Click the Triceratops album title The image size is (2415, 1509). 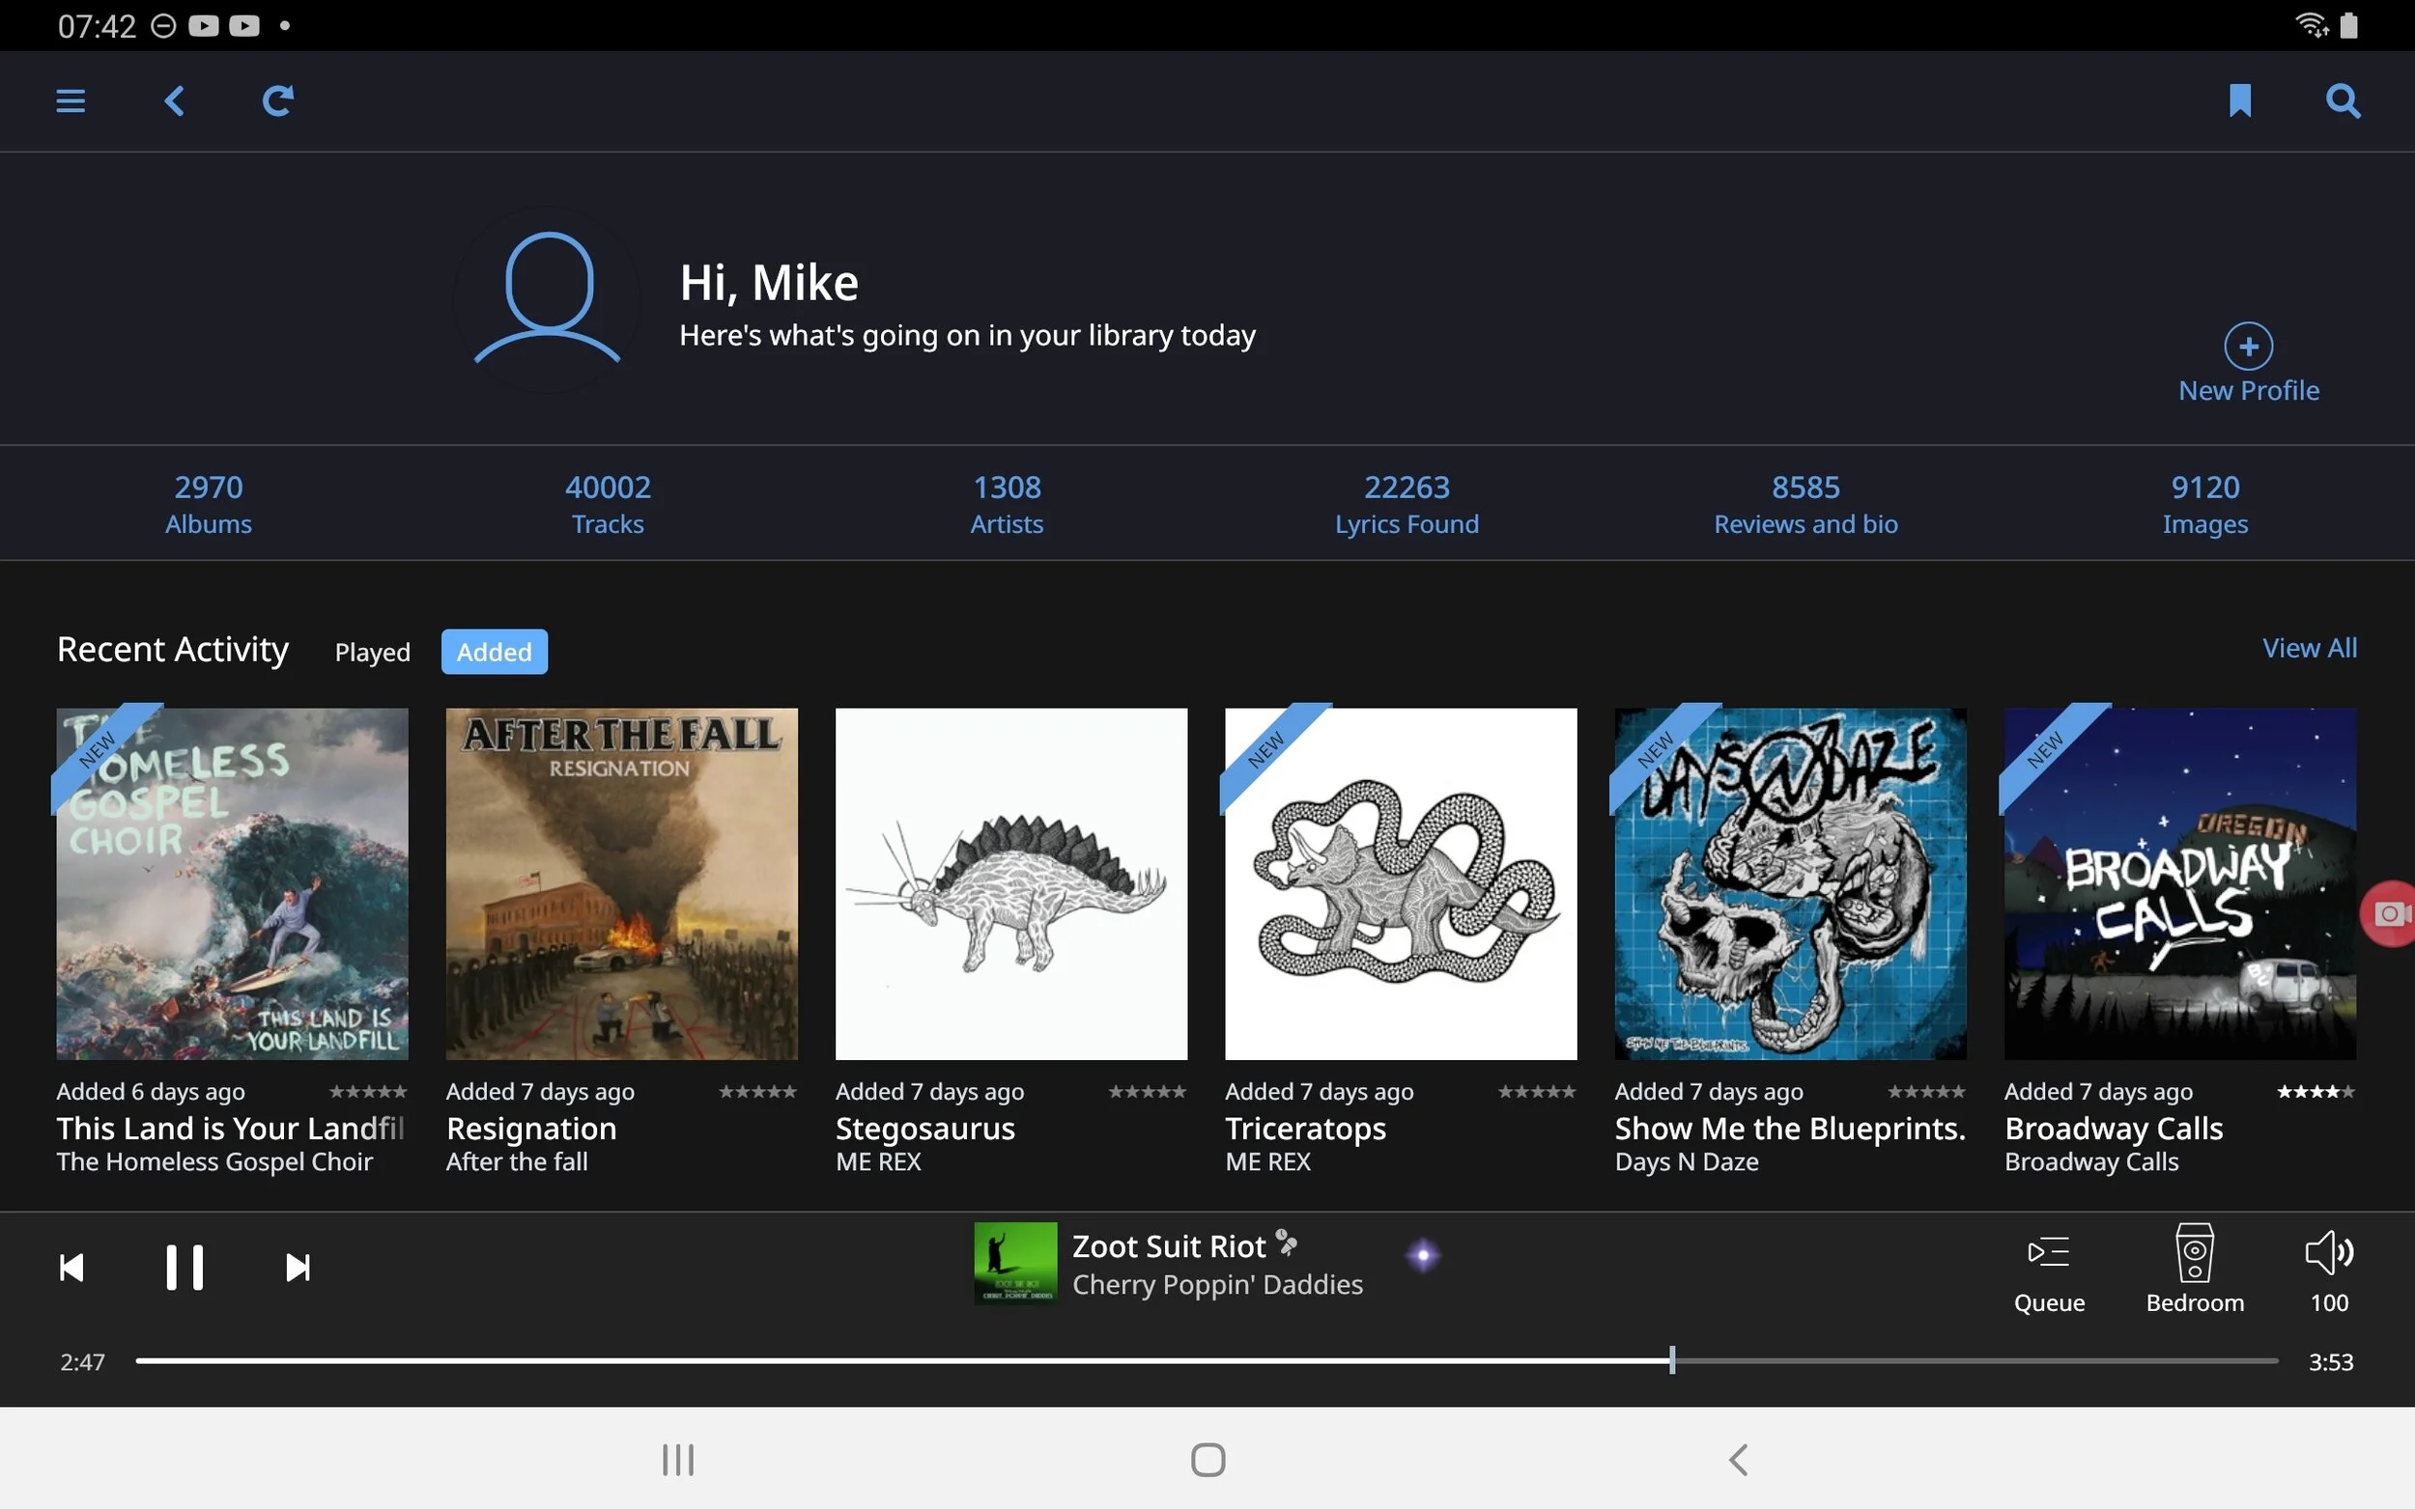point(1306,1129)
